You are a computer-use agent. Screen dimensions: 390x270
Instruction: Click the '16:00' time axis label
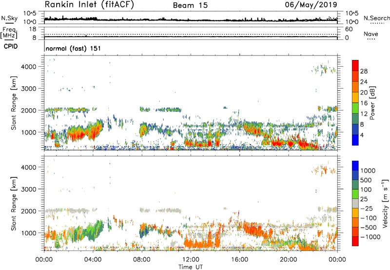[239, 260]
